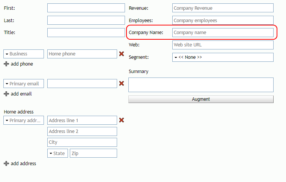Click the Zip input field
This screenshot has height=182, width=286.
coord(93,153)
